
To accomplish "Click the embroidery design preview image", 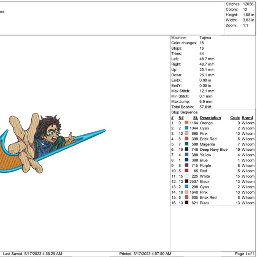I will (51, 144).
